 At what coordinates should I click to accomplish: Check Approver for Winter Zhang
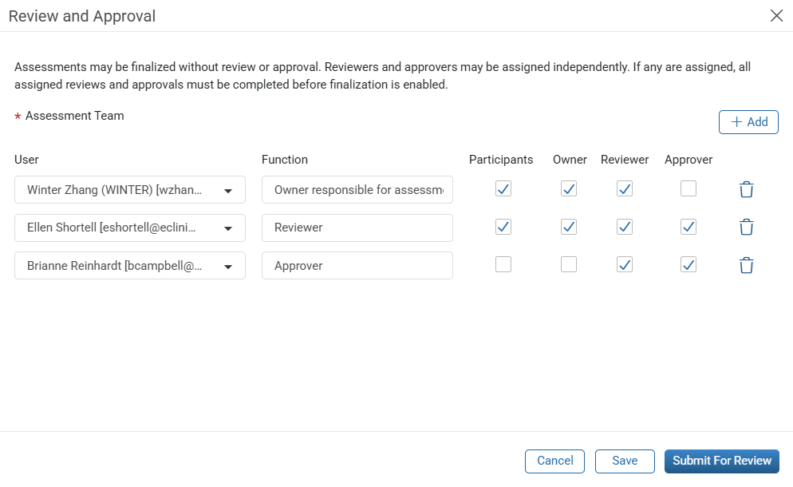pyautogui.click(x=688, y=189)
